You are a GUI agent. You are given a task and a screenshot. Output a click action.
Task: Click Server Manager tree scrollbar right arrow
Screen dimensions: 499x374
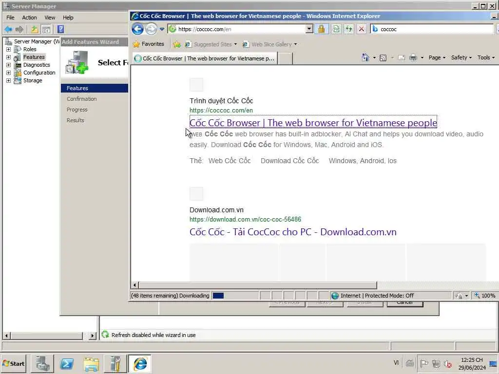[92, 336]
